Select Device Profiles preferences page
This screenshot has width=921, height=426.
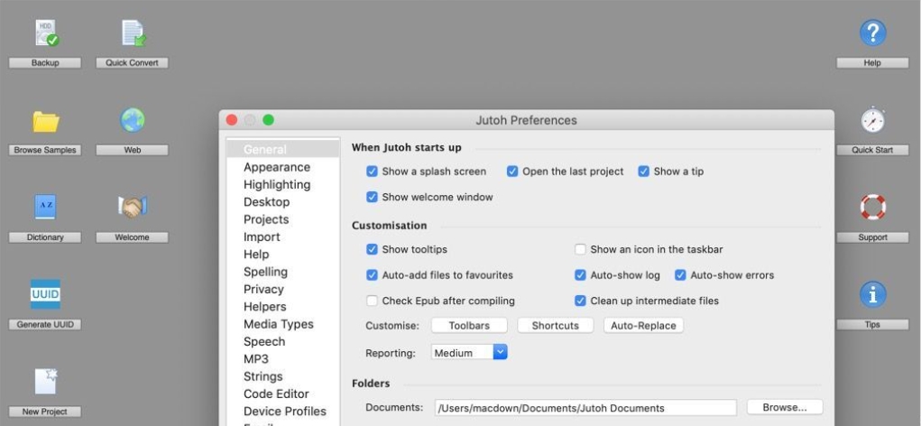pos(282,412)
